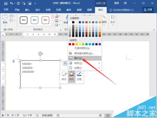Viewport: 157px width, 118px height.
Task: Open the 设计 tab
Action: (38, 10)
